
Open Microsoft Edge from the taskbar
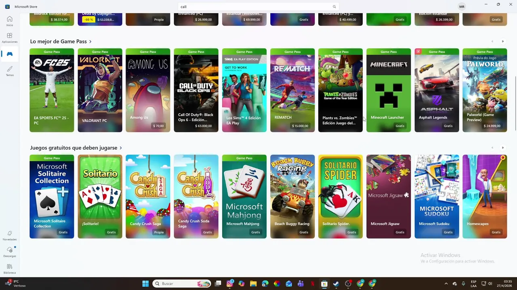[265, 284]
